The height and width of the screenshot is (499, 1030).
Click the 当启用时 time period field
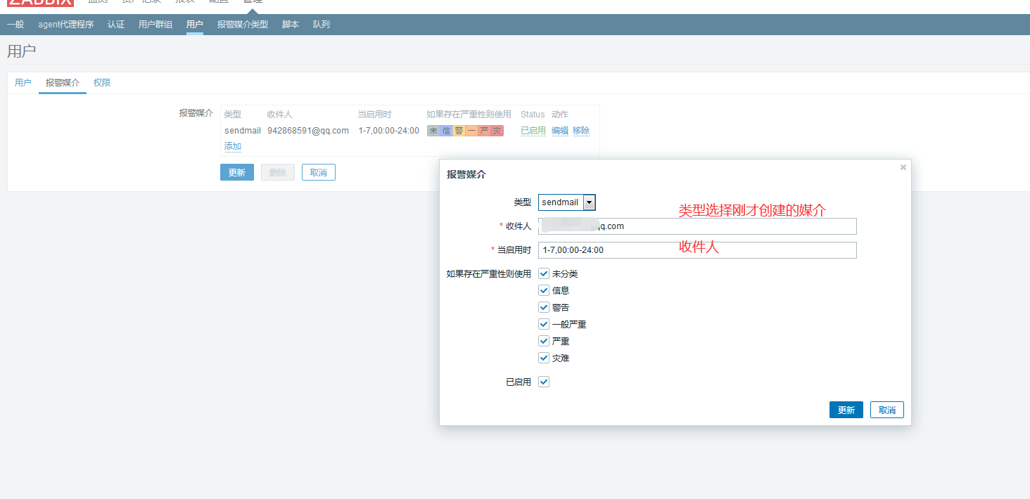coord(697,250)
